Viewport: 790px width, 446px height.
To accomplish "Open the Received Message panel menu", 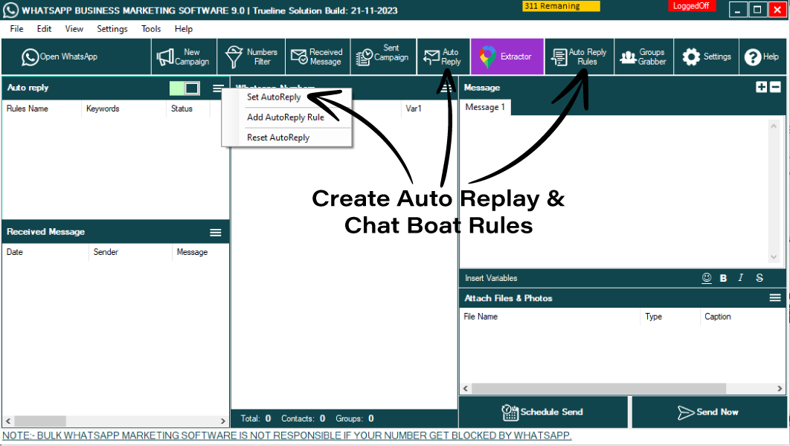I will click(x=216, y=232).
